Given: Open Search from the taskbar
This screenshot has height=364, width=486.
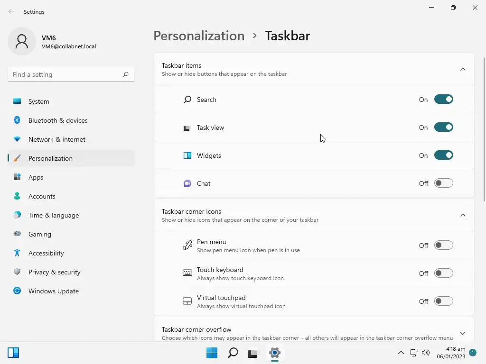Looking at the screenshot, I should (x=233, y=353).
